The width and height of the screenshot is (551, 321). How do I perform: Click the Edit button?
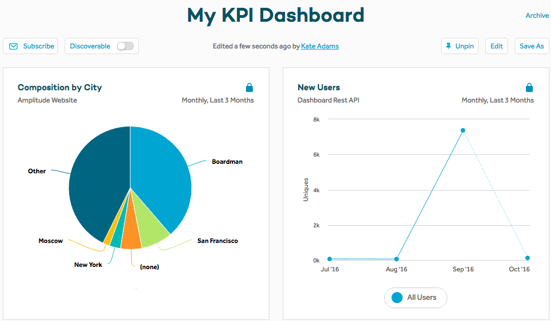click(x=496, y=46)
